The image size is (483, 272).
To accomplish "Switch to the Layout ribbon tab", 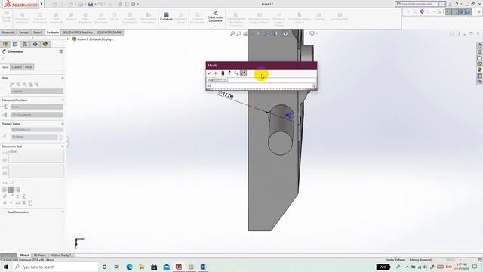I will pyautogui.click(x=23, y=32).
